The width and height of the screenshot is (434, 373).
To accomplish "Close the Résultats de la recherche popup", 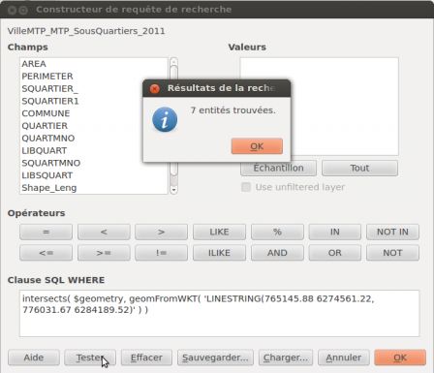I will [155, 88].
